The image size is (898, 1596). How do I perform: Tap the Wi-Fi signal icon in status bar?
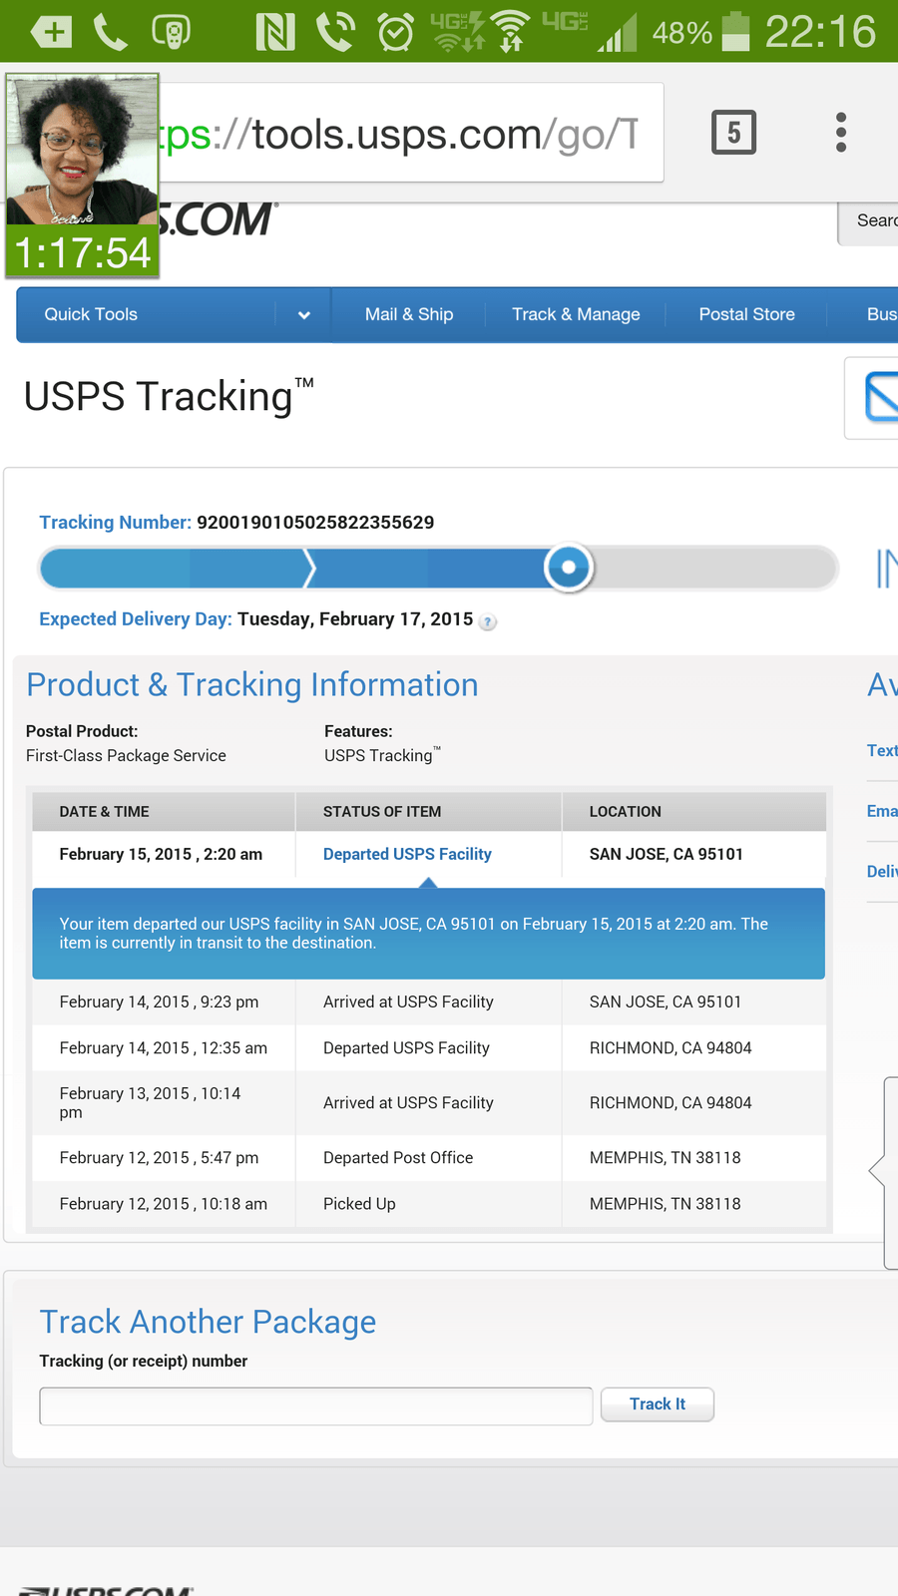tap(512, 30)
